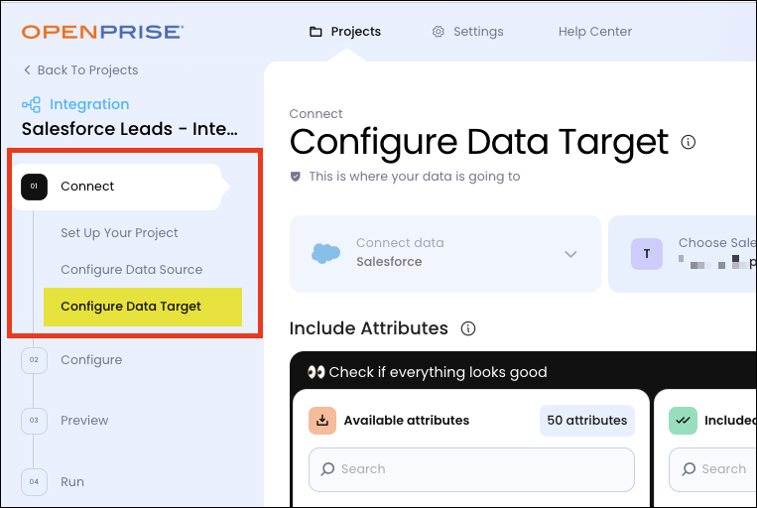Click the Integration label
Image resolution: width=757 pixels, height=508 pixels.
tap(89, 104)
